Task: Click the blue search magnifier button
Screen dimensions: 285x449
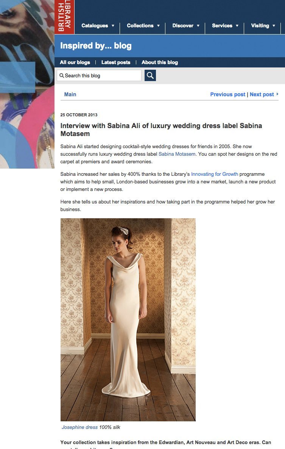Action: (150, 75)
